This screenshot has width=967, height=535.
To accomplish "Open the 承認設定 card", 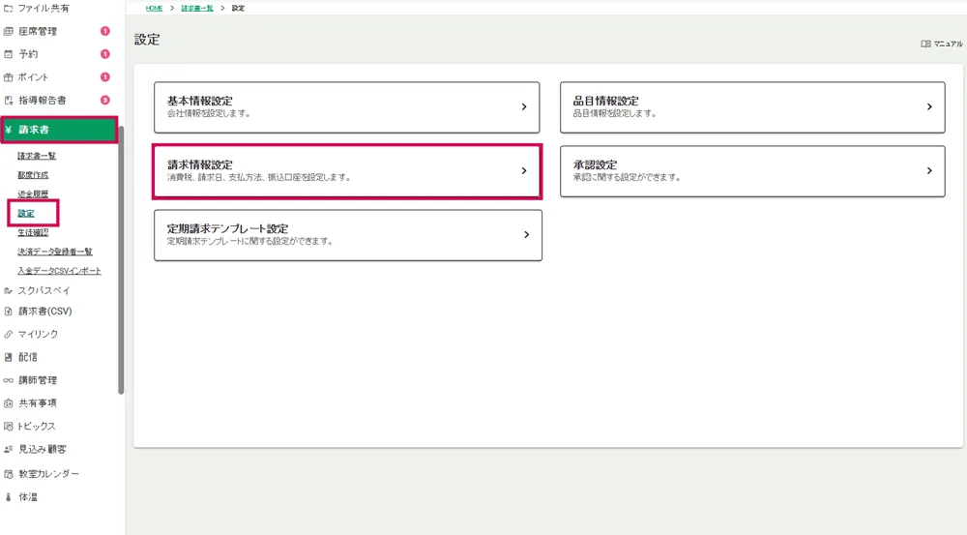I will point(751,171).
